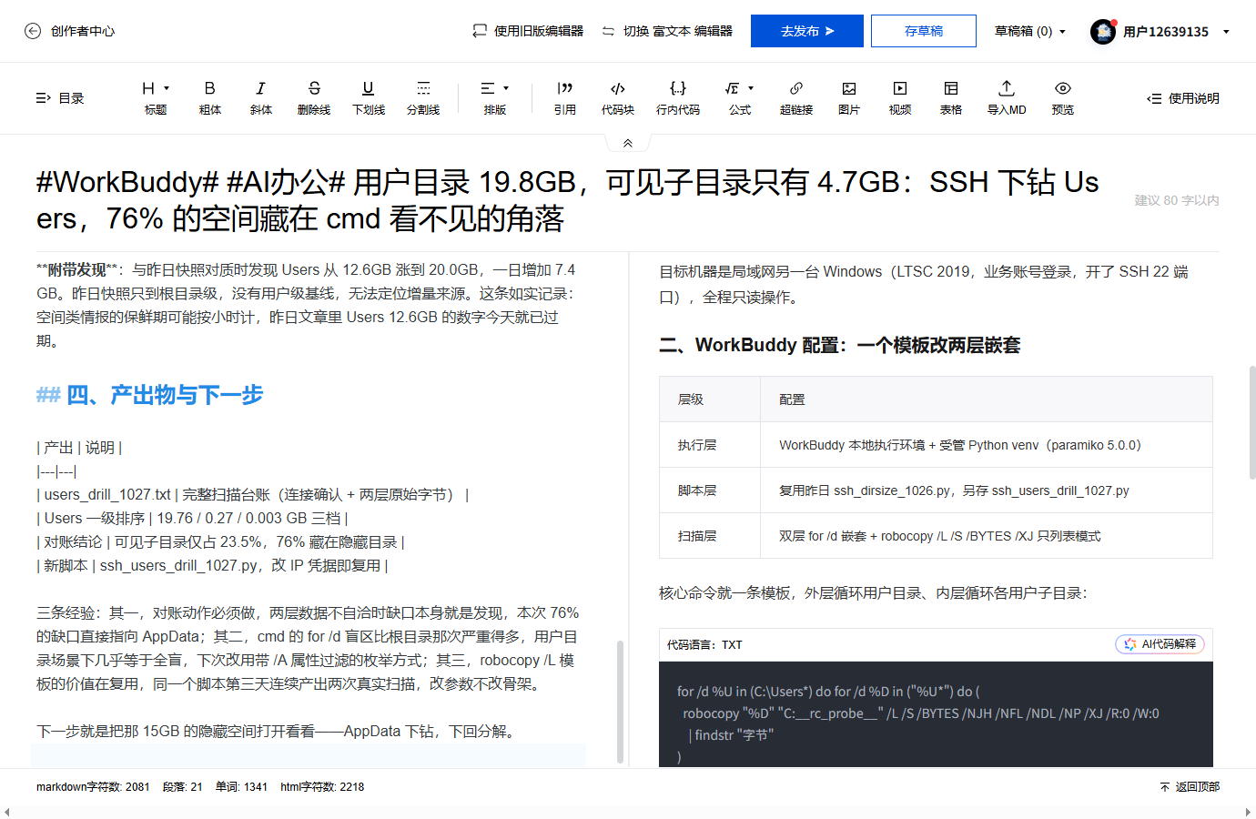Viewport: 1256px width, 819px height.
Task: Click the ## 四、产出物与下一步 heading
Action: coord(150,395)
